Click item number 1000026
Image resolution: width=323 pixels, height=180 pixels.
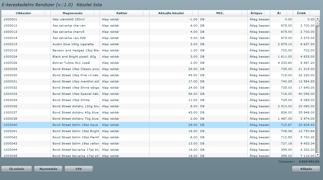(x=10, y=63)
